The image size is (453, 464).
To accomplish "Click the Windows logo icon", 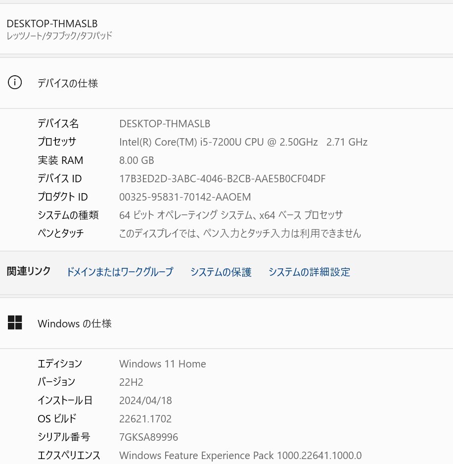I will coord(15,323).
